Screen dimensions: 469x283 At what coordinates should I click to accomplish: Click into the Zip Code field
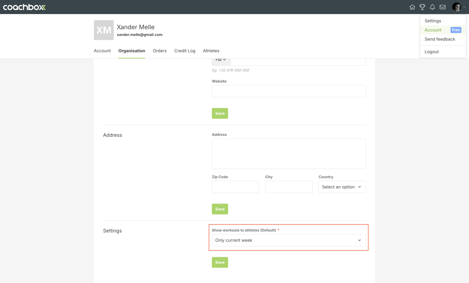(235, 187)
